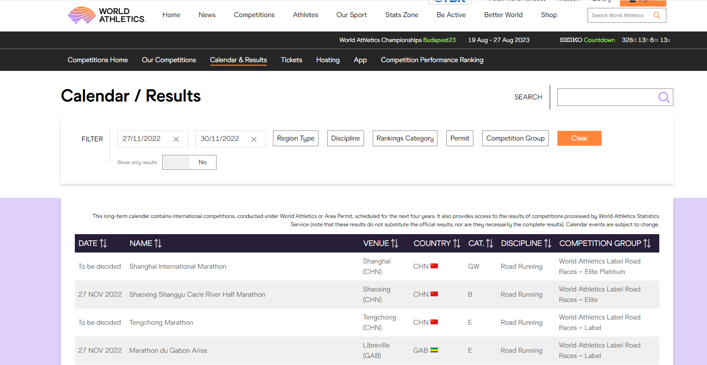Open the Rankings Category filter
The height and width of the screenshot is (365, 707).
click(x=405, y=138)
